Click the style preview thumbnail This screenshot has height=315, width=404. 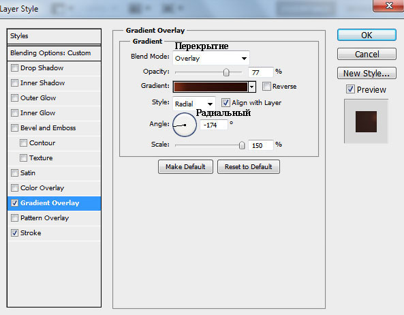pyautogui.click(x=366, y=121)
